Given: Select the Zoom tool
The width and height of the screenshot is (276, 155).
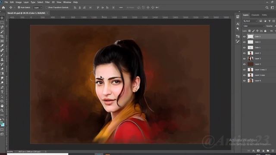Looking at the screenshot, I should 2,110.
